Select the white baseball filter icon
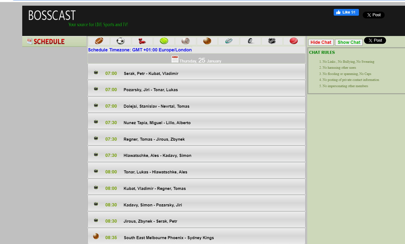 pyautogui.click(x=185, y=41)
